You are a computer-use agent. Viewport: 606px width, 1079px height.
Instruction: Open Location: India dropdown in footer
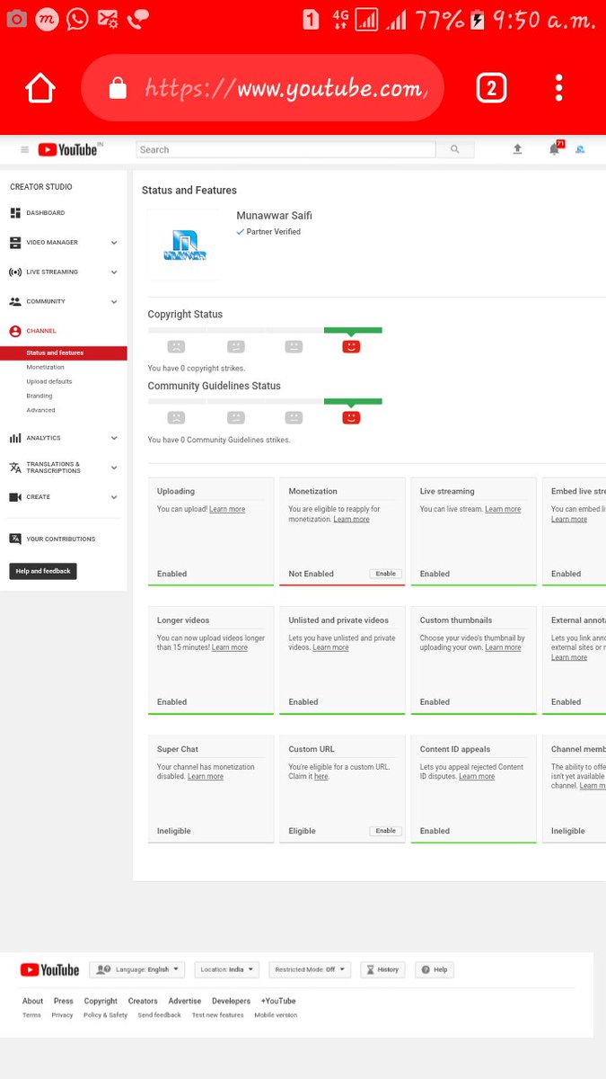[226, 970]
